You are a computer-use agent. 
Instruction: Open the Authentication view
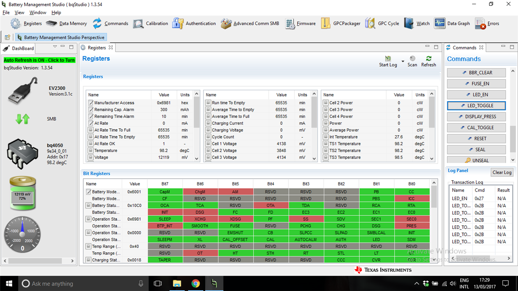pos(194,24)
